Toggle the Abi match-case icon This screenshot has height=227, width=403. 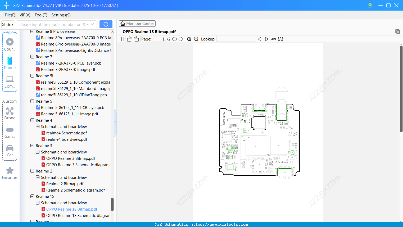point(274,39)
